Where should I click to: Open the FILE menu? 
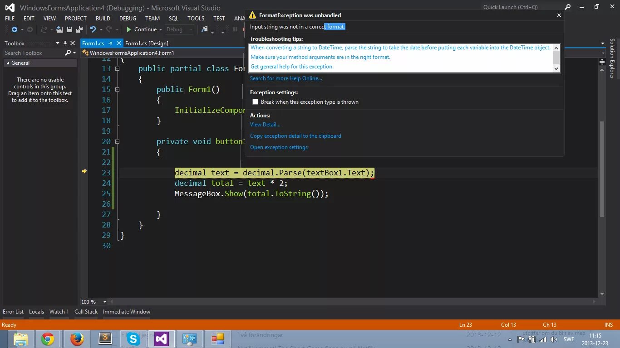click(x=10, y=18)
